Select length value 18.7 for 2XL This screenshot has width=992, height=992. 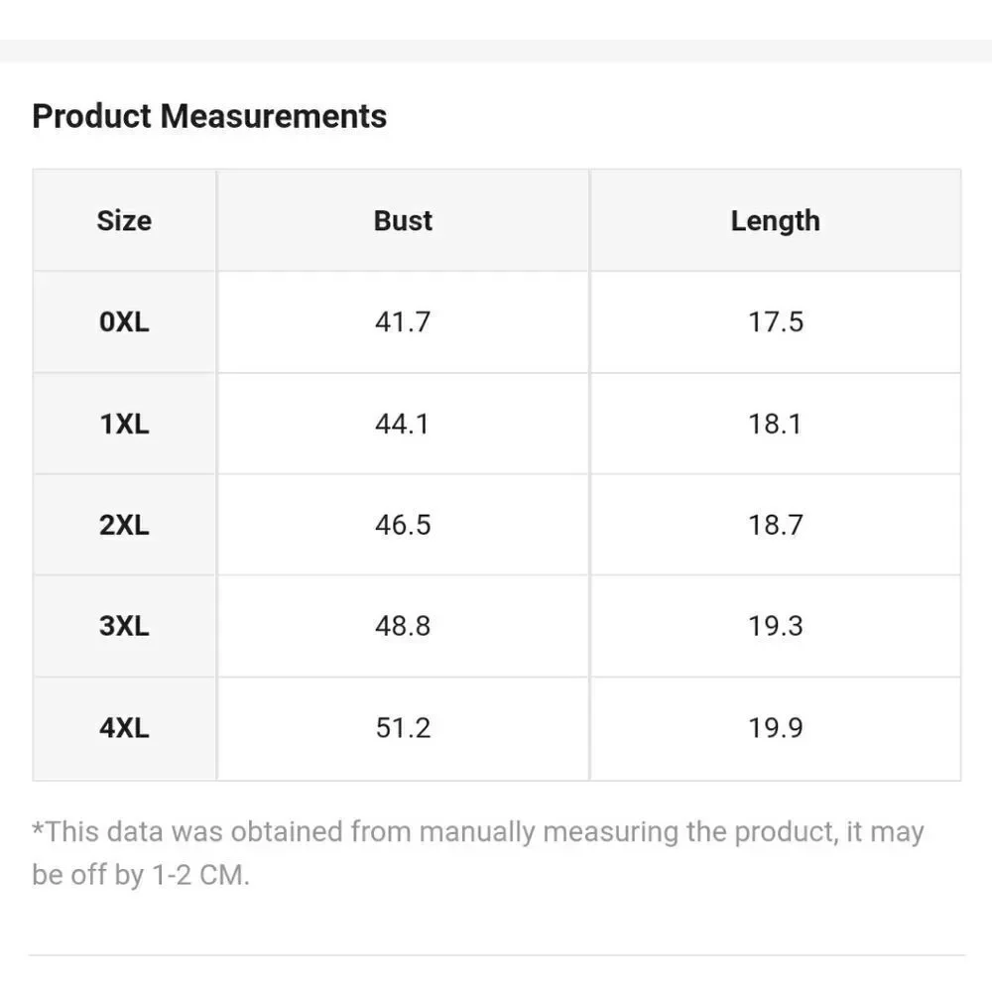point(775,525)
